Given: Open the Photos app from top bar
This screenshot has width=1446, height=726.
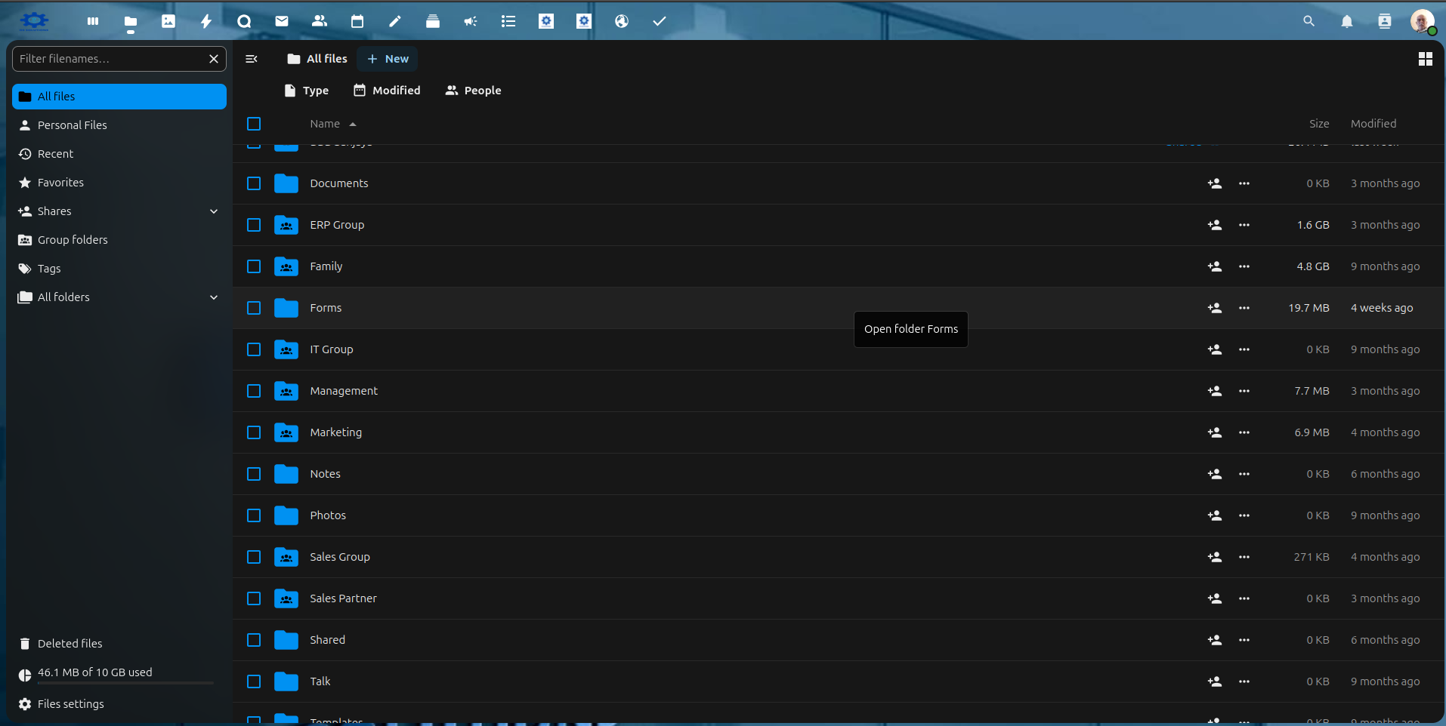Looking at the screenshot, I should 168,21.
